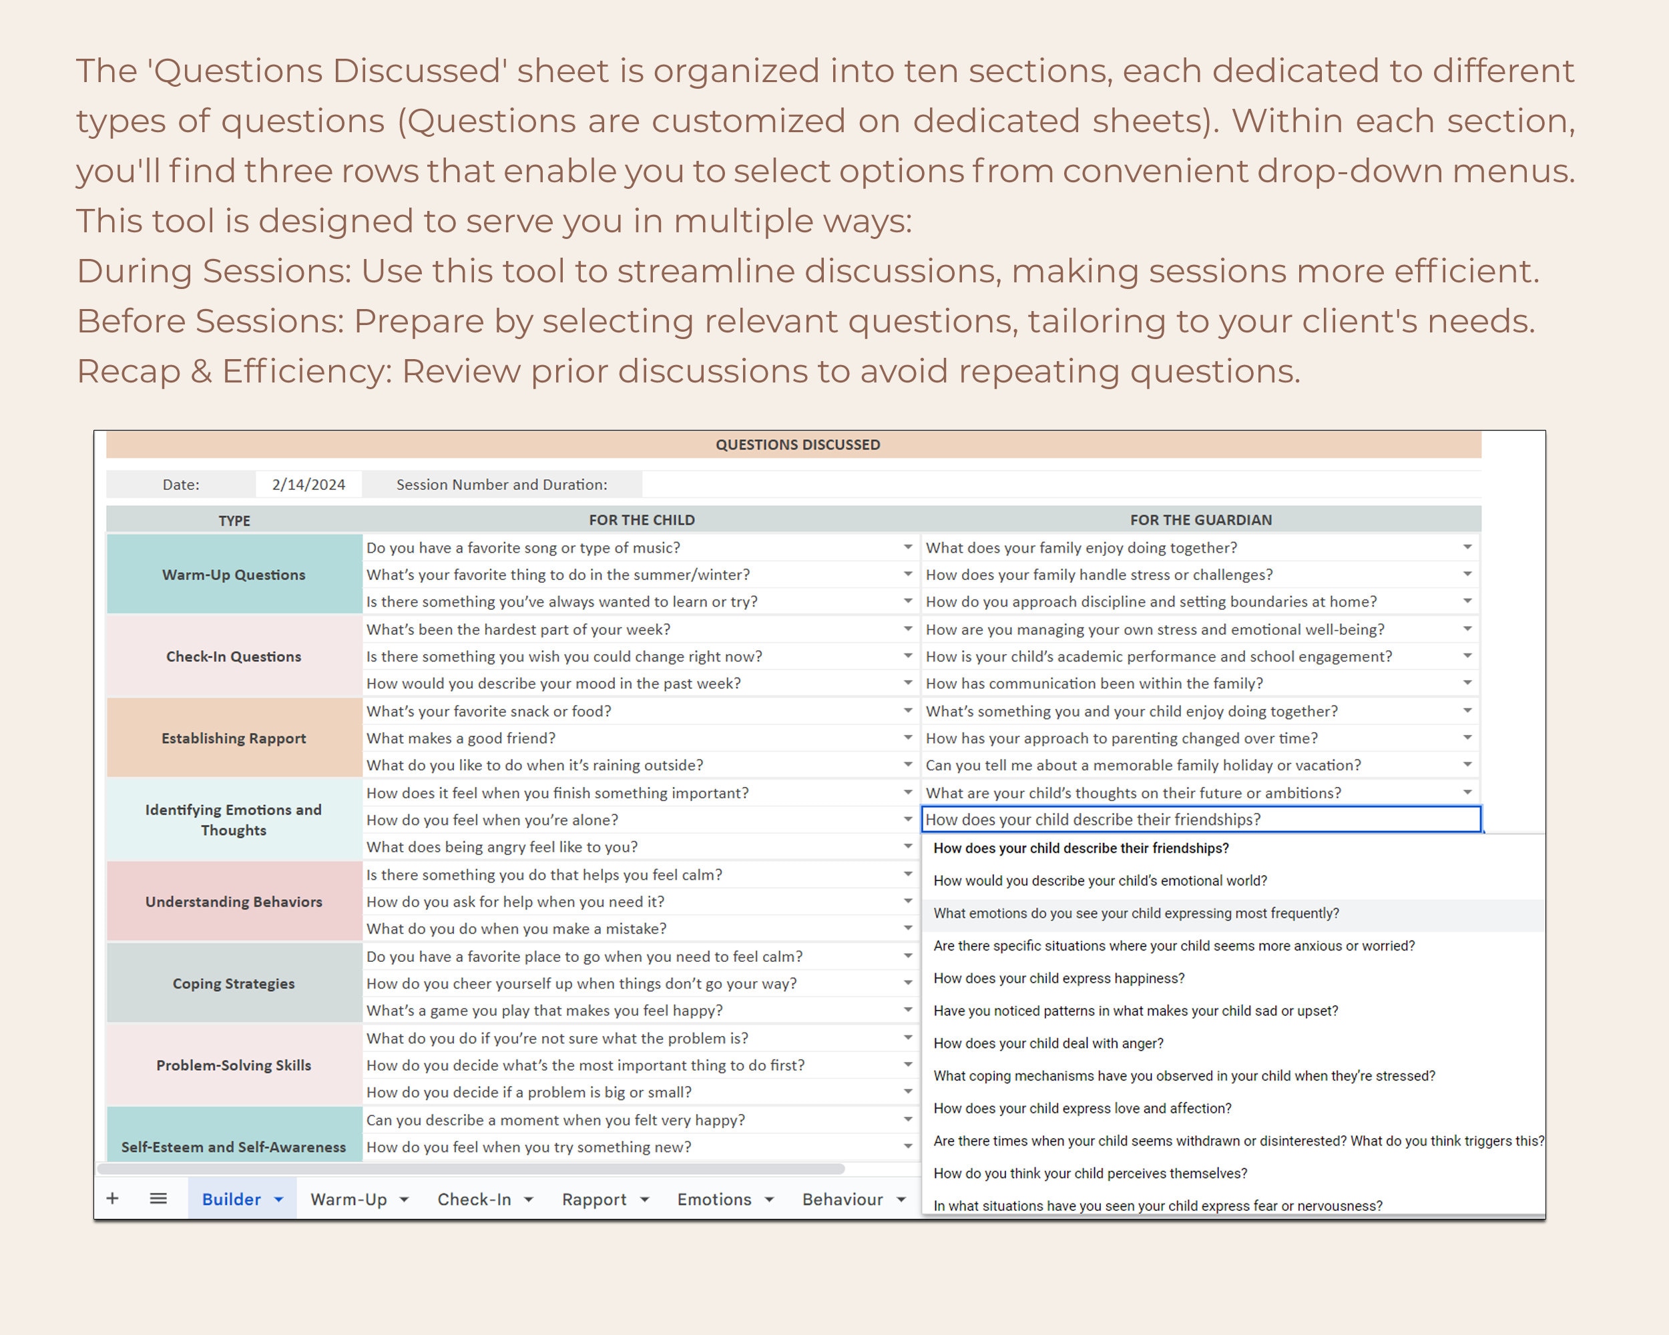Click the active cell about child's friendships
This screenshot has width=1669, height=1335.
[1200, 820]
